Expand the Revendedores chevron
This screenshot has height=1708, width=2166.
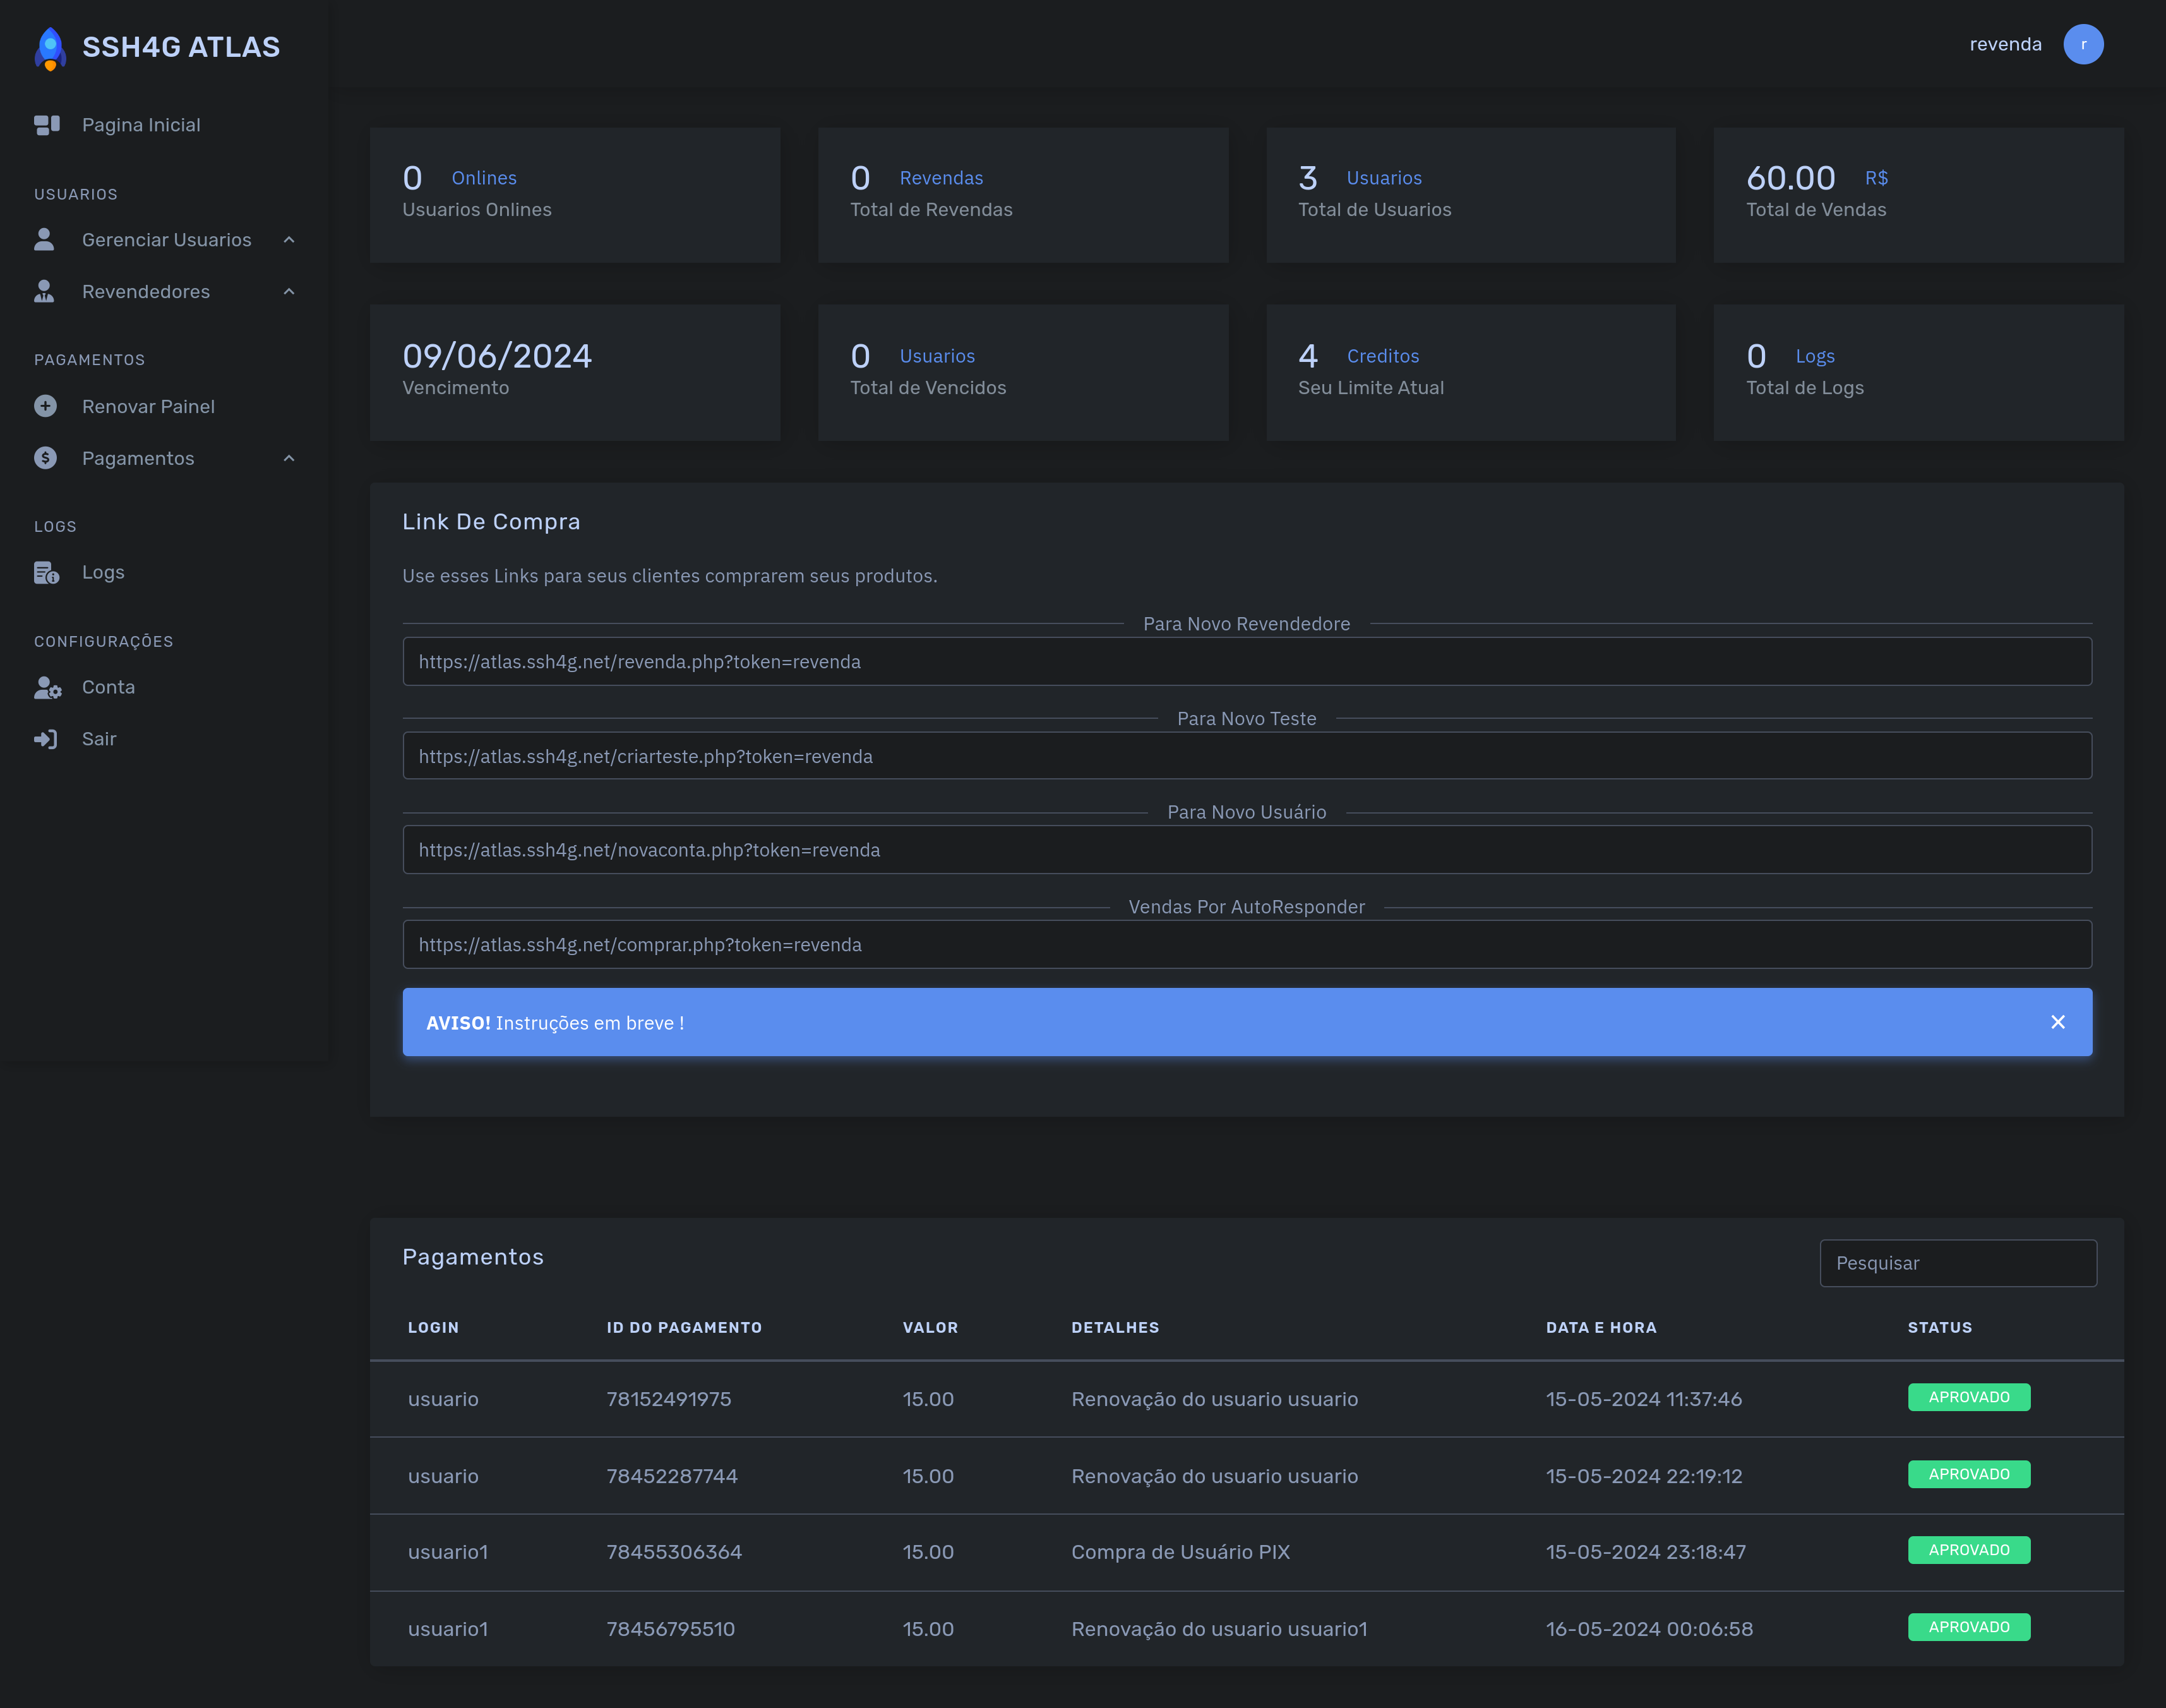[289, 291]
